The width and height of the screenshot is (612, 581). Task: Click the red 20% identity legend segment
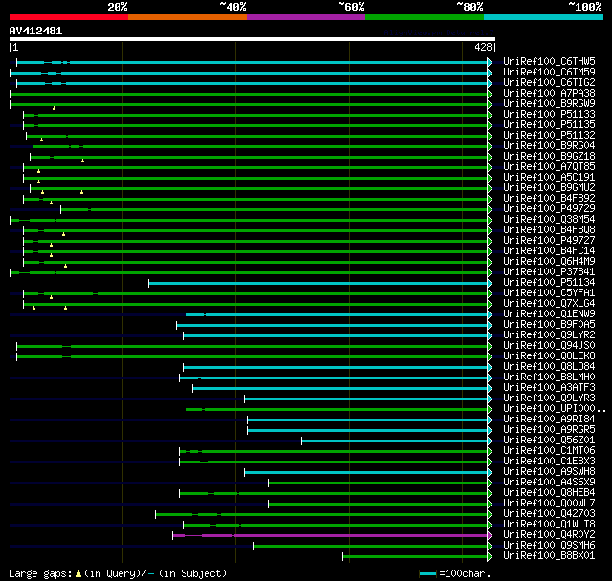coord(69,17)
